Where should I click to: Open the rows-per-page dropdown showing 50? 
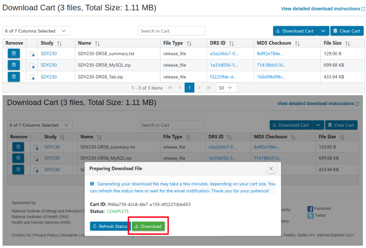pos(226,88)
